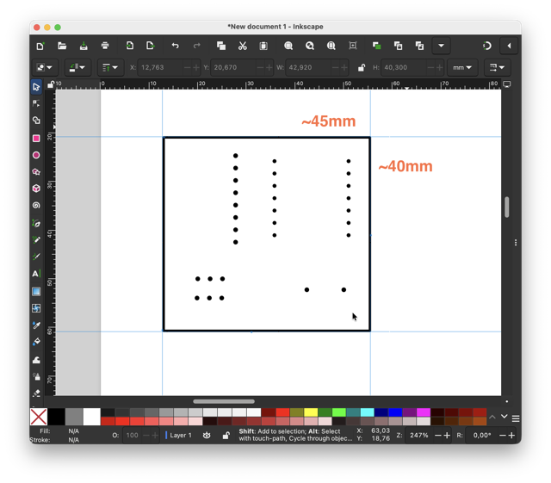Click the Print icon

(105, 46)
